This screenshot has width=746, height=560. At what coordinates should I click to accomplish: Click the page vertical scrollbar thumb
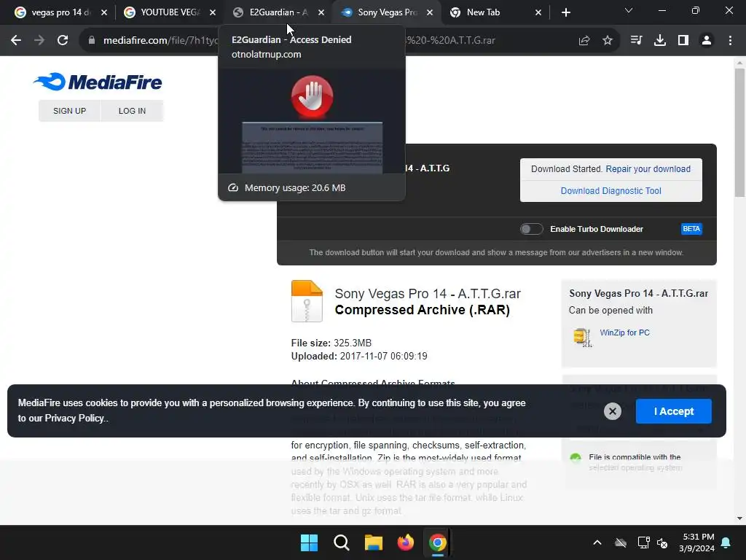click(x=739, y=133)
